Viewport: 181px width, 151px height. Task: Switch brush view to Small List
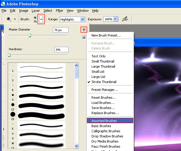(110, 72)
